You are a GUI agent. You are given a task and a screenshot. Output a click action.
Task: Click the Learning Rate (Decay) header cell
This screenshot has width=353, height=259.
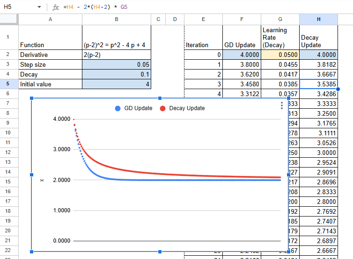(x=280, y=37)
